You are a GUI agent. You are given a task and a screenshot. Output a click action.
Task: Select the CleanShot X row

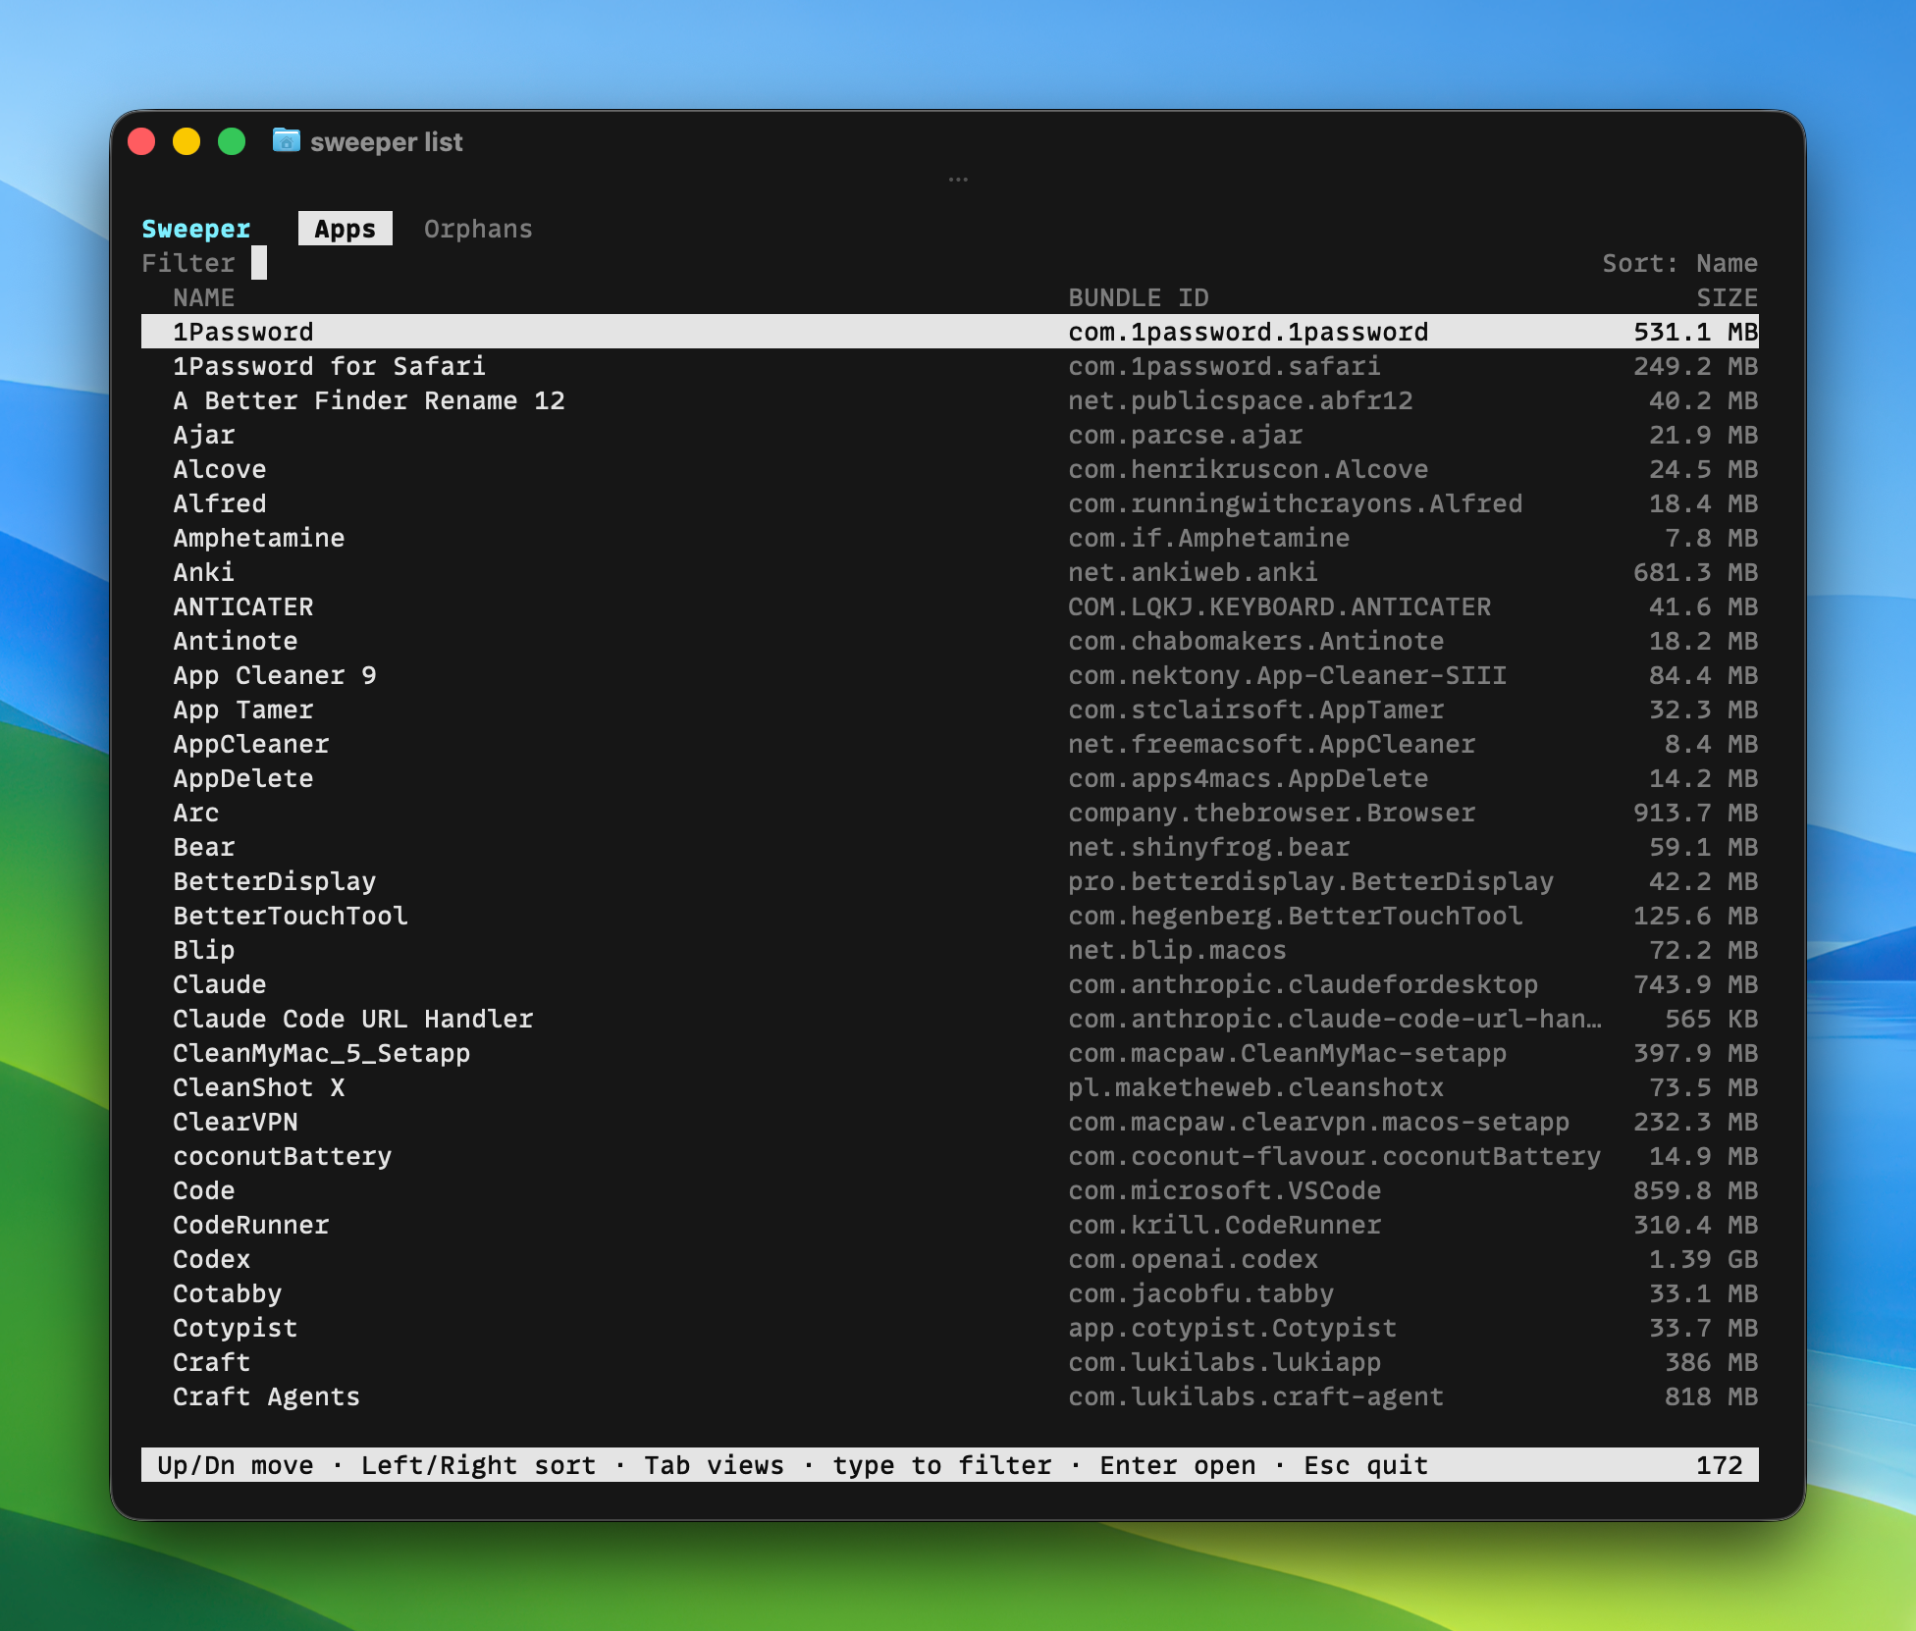pyautogui.click(x=949, y=1087)
